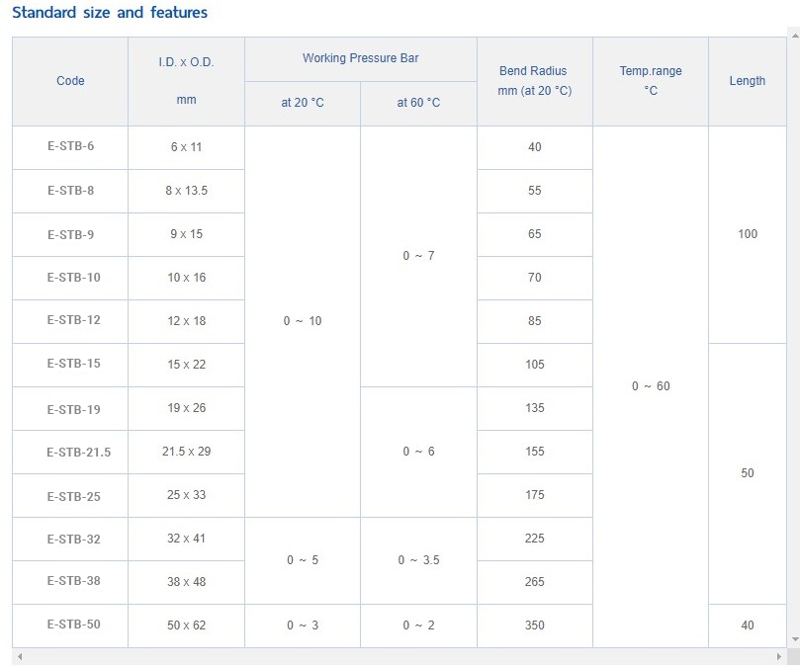Click the length 40 cell
800x667 pixels.
747,625
